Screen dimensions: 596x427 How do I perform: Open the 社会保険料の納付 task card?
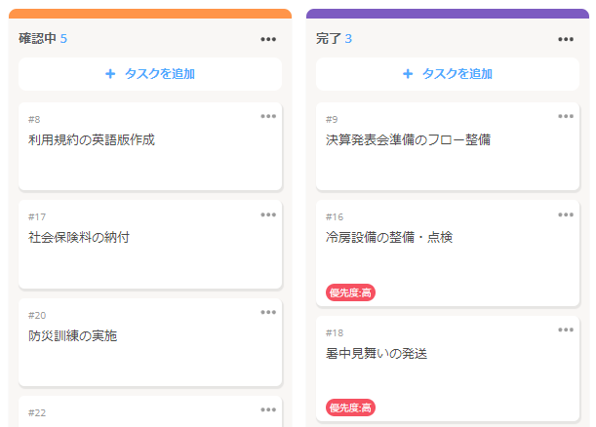tap(150, 245)
